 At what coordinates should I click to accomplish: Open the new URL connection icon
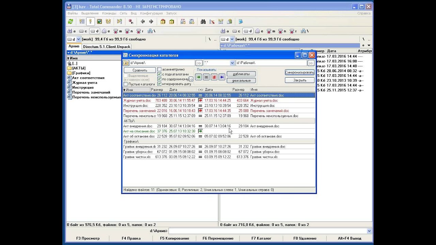(x=192, y=21)
